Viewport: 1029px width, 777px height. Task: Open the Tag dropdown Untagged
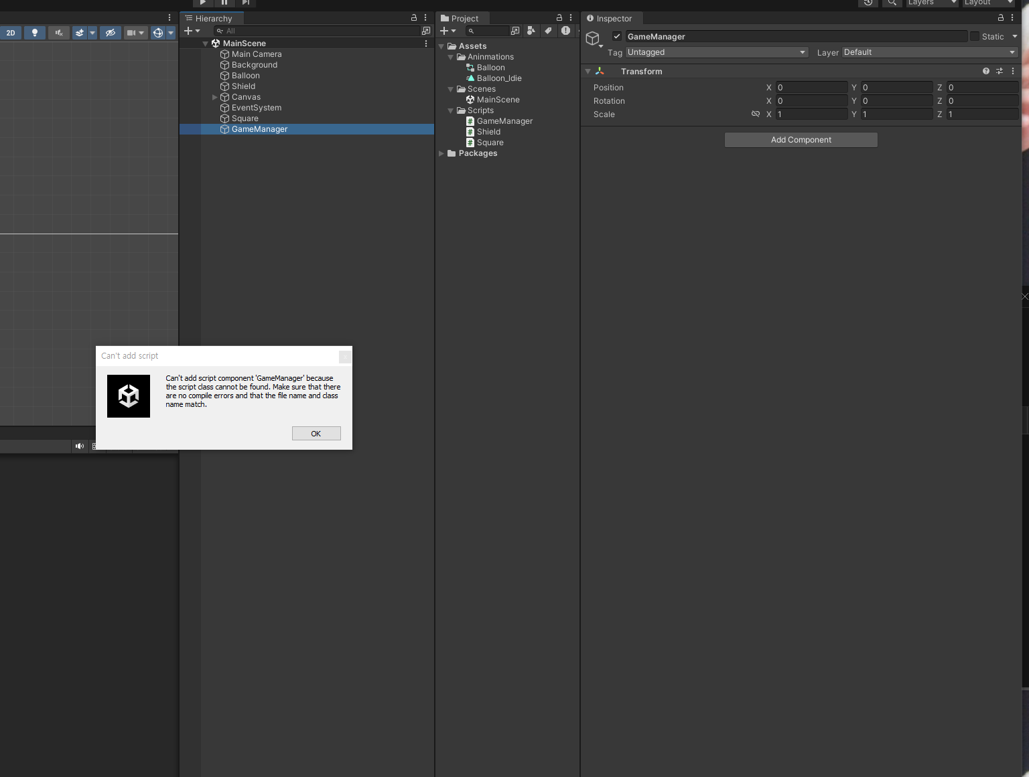point(717,52)
